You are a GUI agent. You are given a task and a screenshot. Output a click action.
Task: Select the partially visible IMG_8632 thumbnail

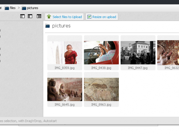coord(168,52)
